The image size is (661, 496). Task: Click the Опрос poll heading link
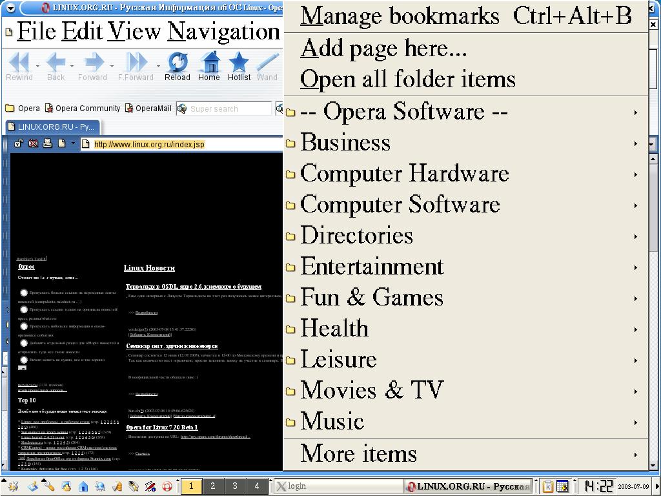(x=26, y=267)
